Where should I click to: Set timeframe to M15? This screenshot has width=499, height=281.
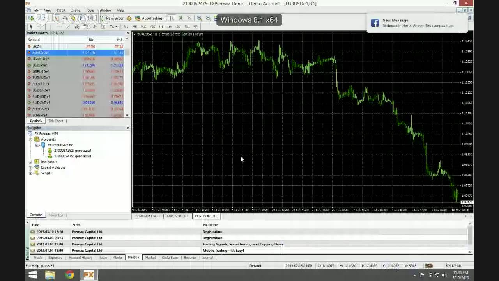(143, 27)
